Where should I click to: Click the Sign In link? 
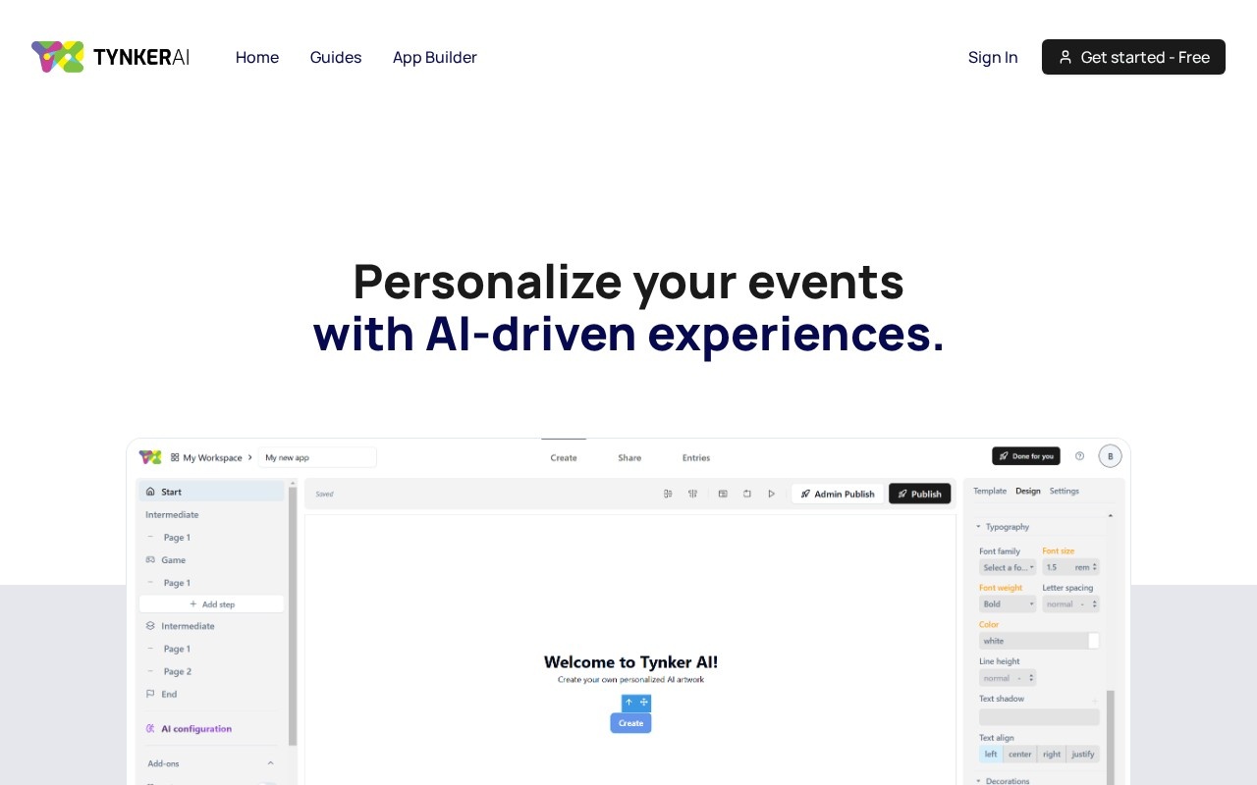tap(993, 57)
